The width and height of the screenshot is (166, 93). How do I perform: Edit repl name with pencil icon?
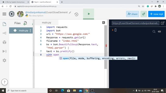coord(70,13)
